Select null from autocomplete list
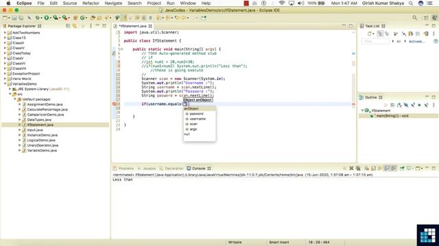This screenshot has width=439, height=246. [x=200, y=134]
